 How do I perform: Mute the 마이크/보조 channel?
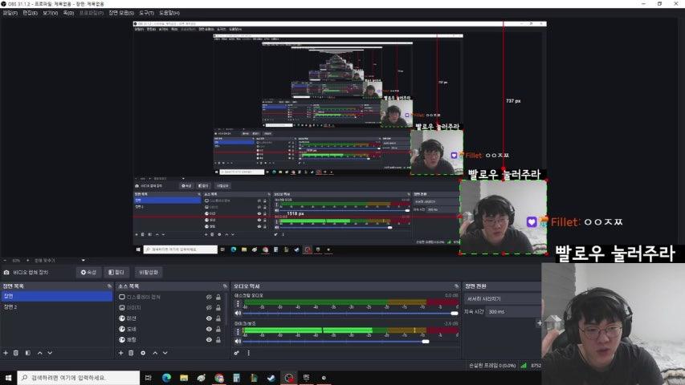coord(238,341)
